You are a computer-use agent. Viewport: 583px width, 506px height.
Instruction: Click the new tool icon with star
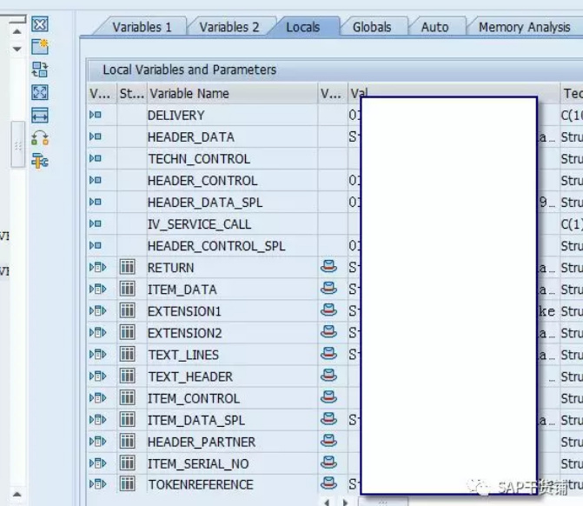(x=40, y=47)
